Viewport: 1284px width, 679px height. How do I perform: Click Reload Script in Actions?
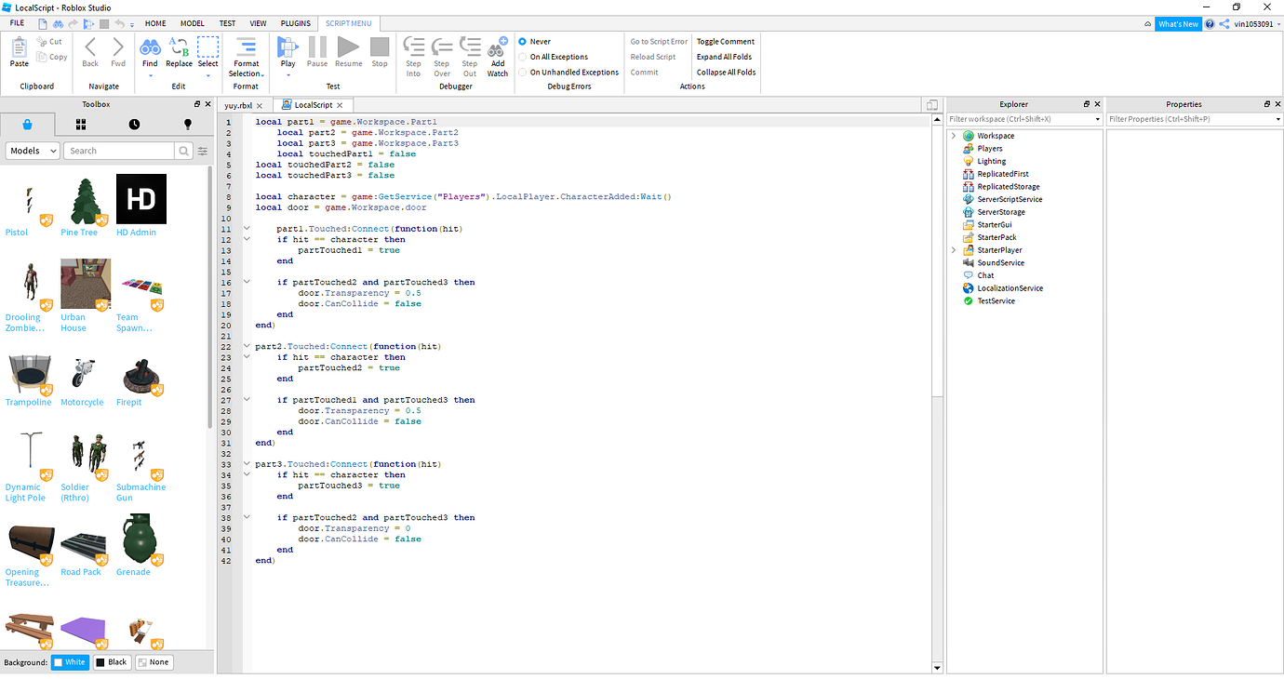pyautogui.click(x=655, y=56)
